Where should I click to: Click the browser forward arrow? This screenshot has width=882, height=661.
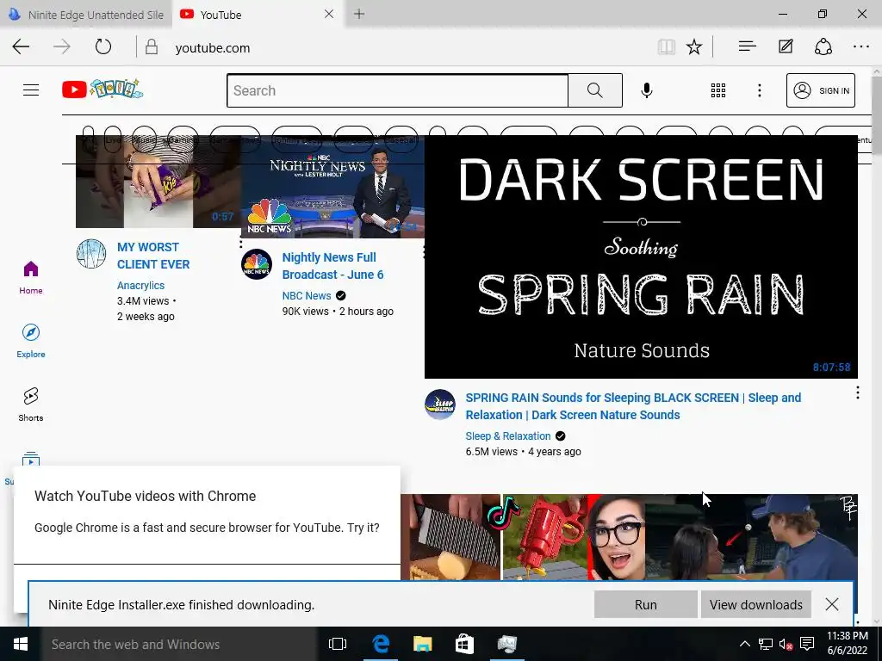pos(62,46)
